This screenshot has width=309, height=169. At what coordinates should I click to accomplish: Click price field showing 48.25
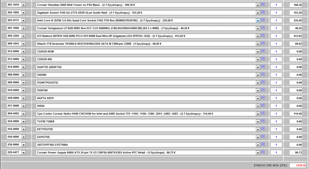point(296,28)
